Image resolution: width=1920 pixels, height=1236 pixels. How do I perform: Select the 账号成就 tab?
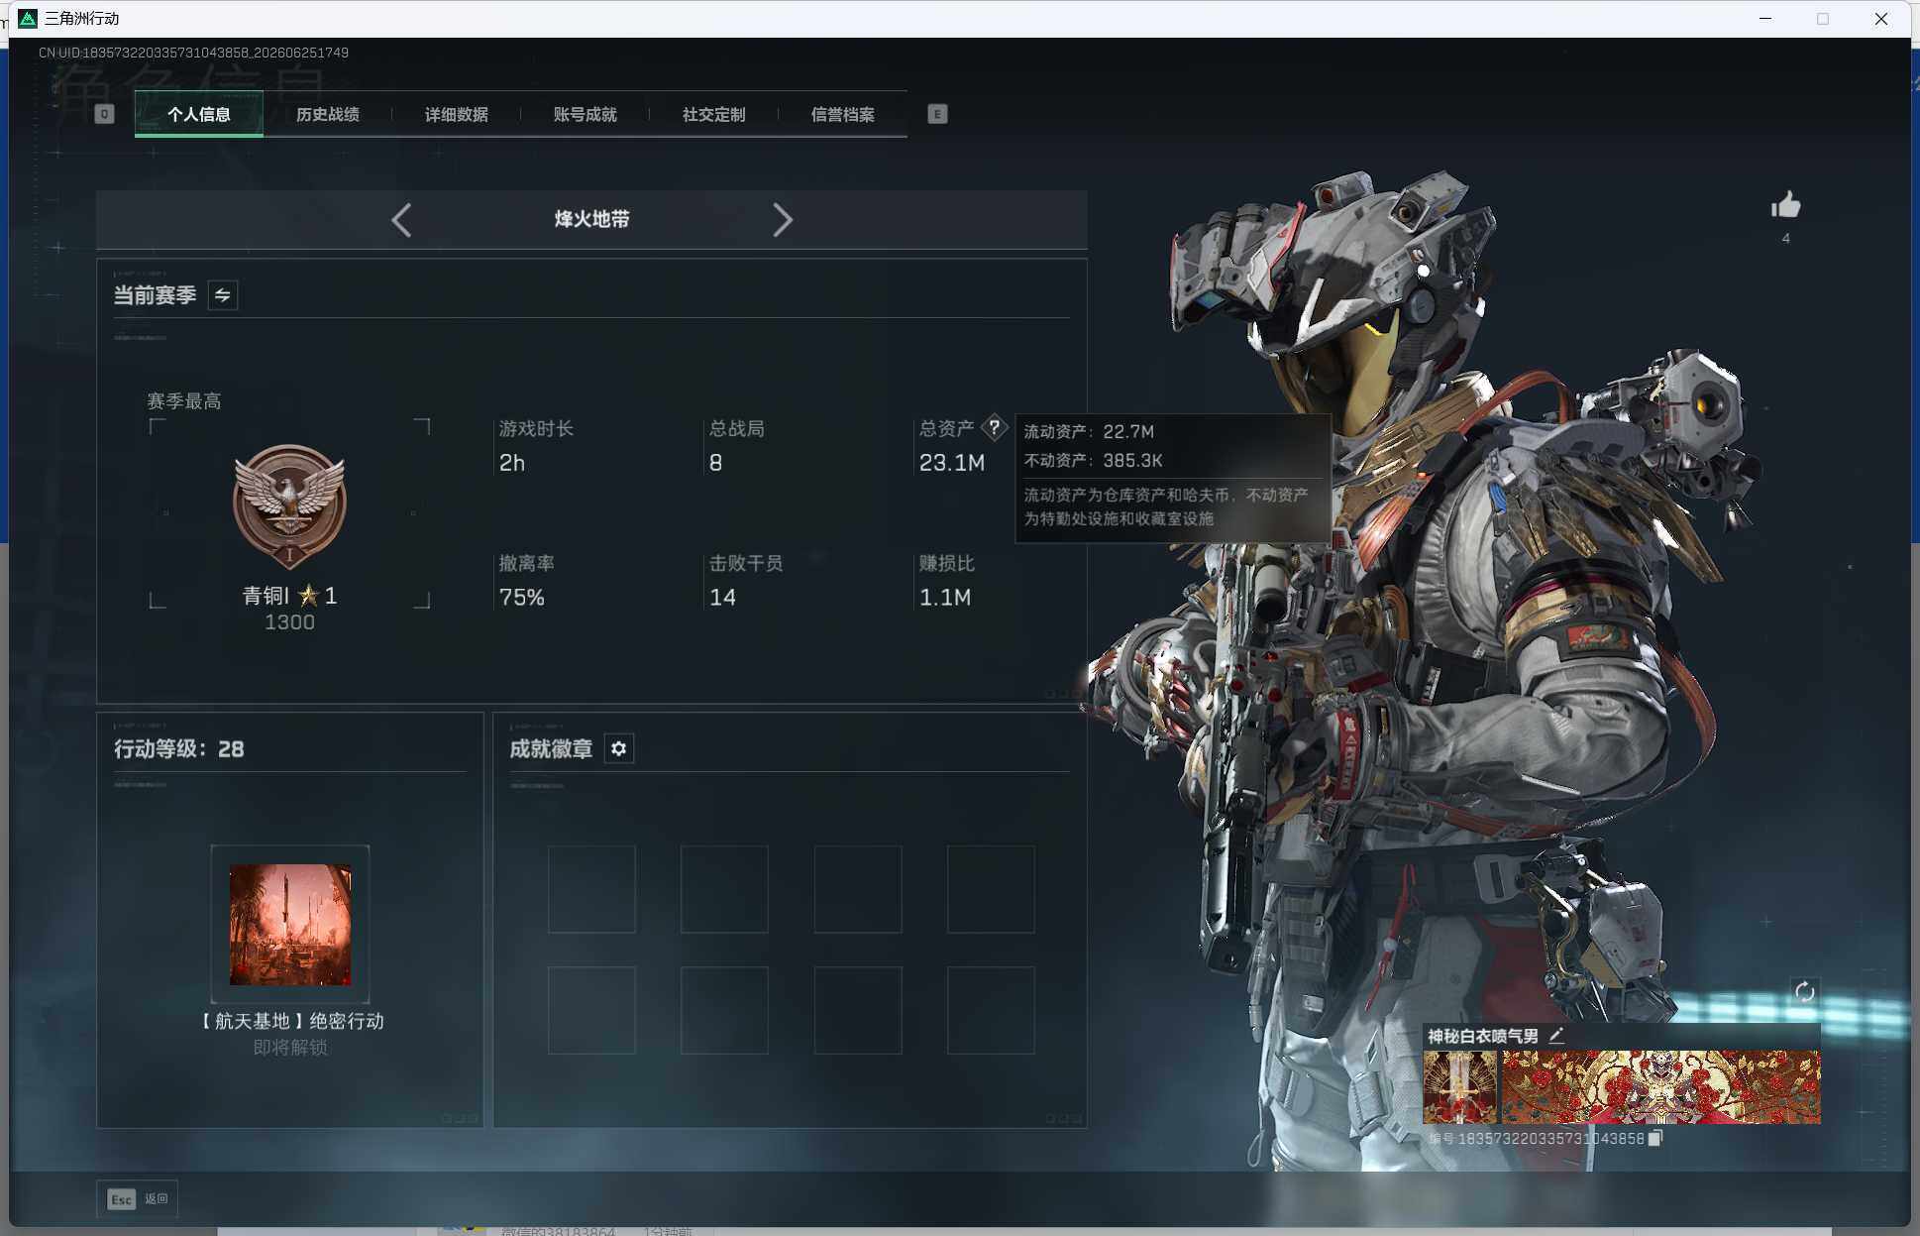click(586, 115)
